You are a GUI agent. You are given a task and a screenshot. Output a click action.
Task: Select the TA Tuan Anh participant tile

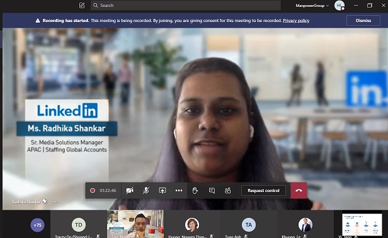pos(248,224)
